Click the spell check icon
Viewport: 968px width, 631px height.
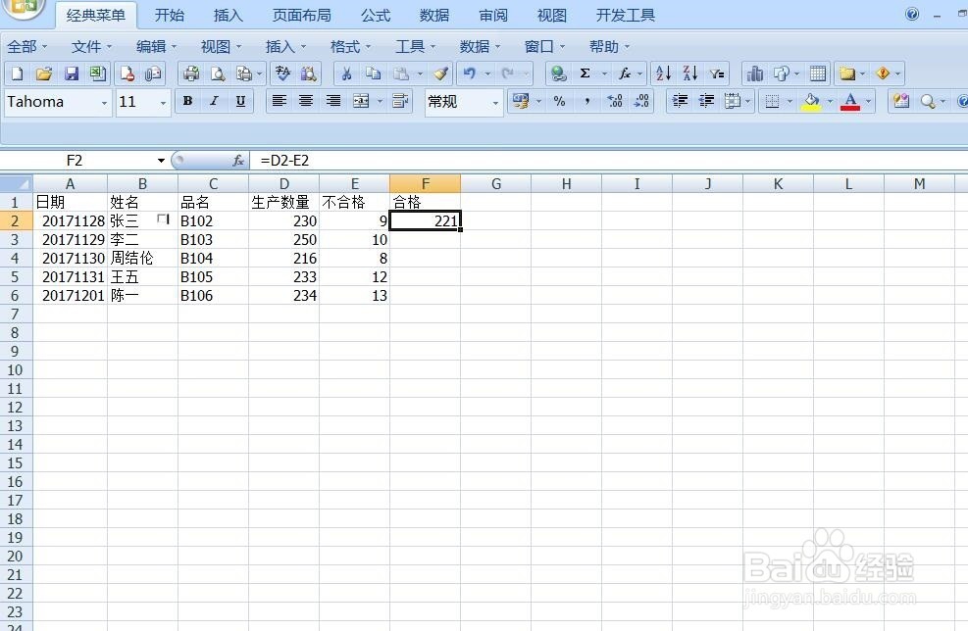point(280,73)
